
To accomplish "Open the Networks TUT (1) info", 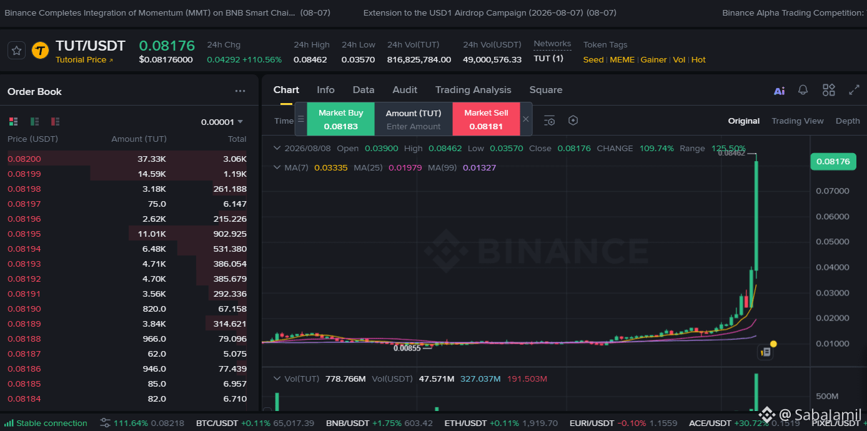I will click(548, 59).
